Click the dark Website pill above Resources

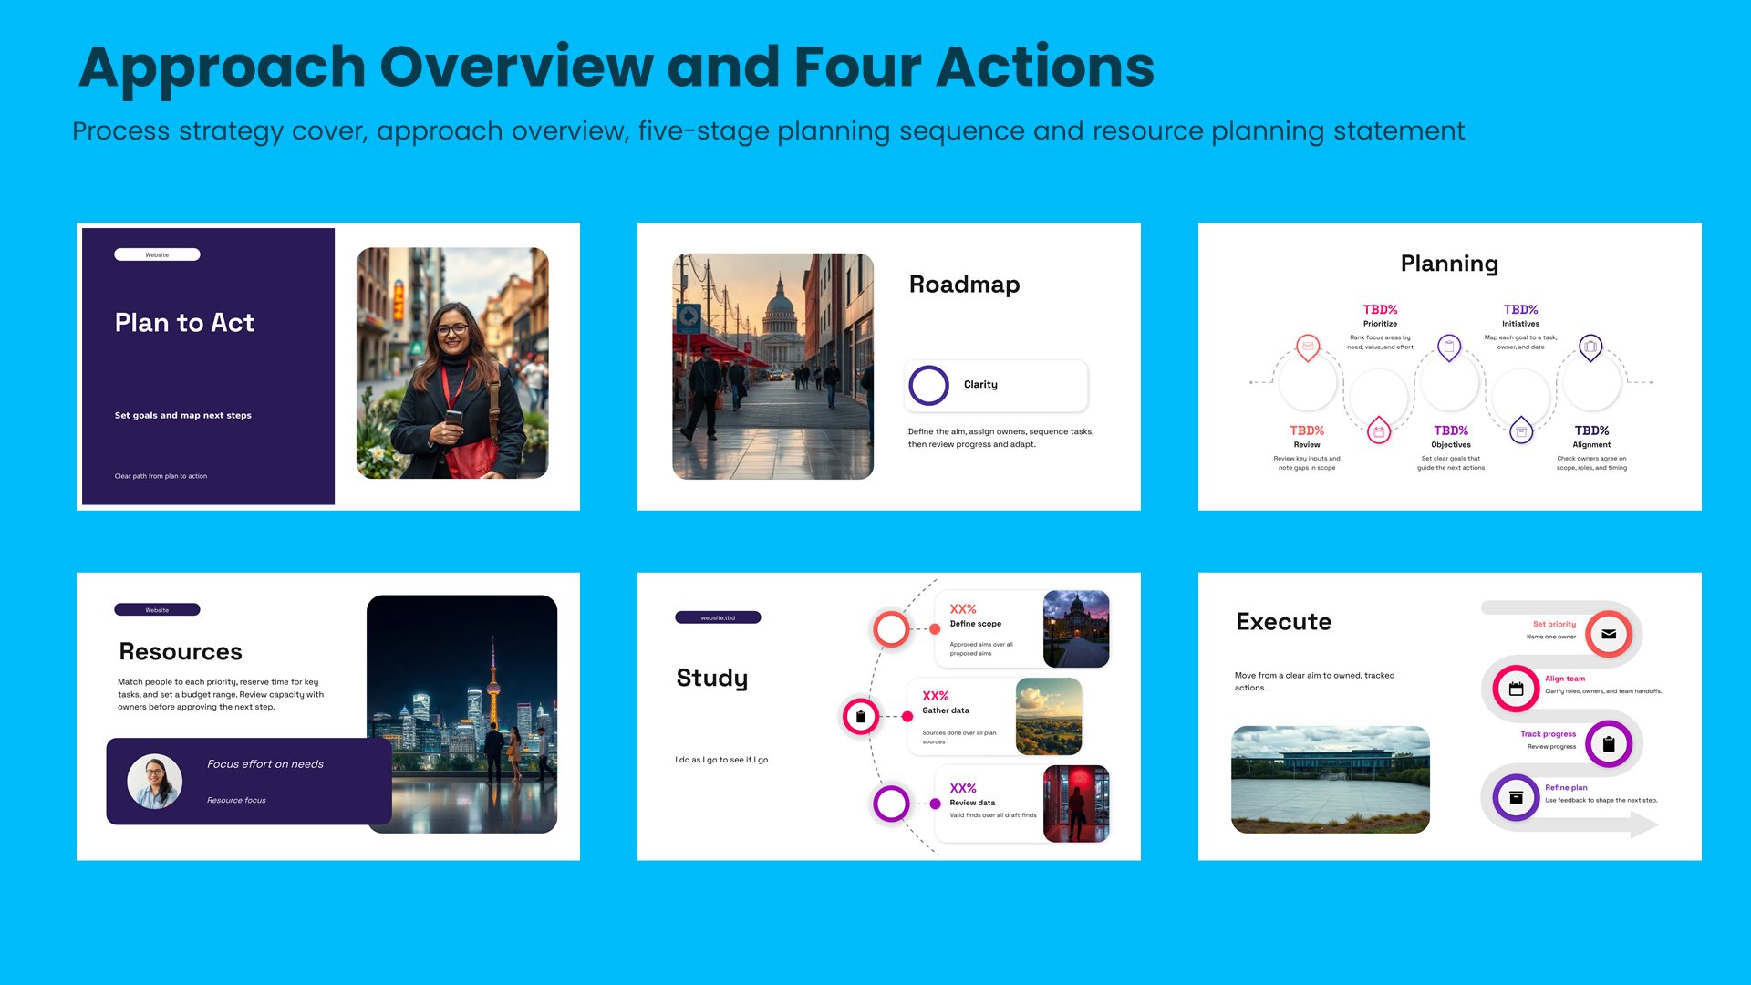(157, 609)
